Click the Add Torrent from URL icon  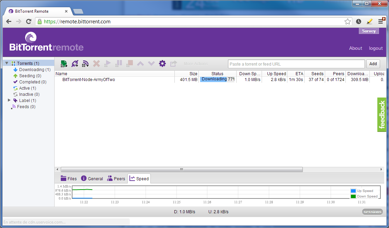(x=75, y=64)
